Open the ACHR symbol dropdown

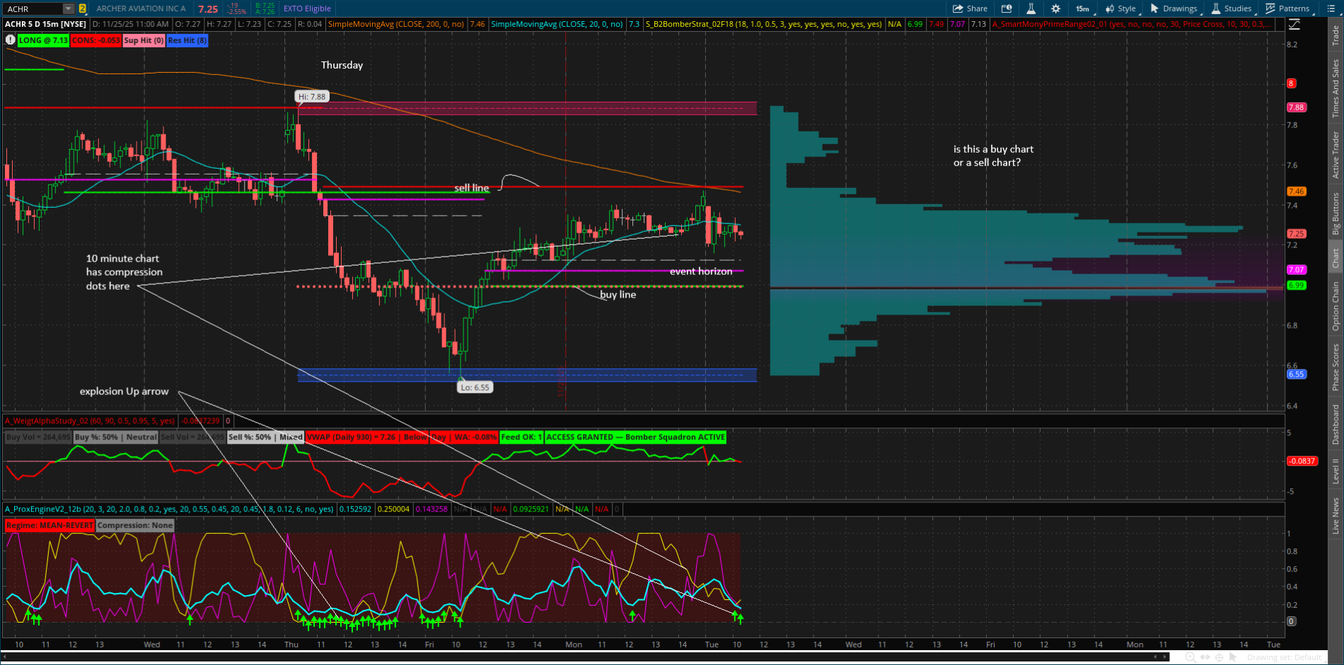(67, 8)
